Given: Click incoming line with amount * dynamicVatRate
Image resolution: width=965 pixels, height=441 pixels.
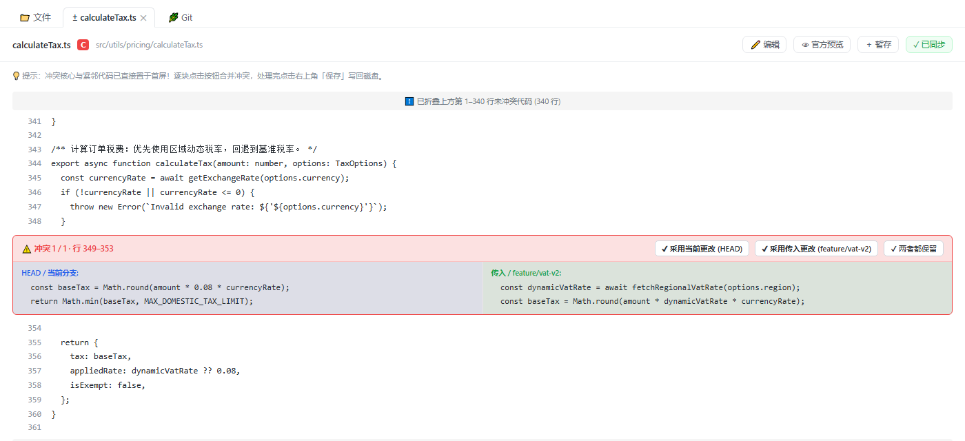Looking at the screenshot, I should 652,301.
